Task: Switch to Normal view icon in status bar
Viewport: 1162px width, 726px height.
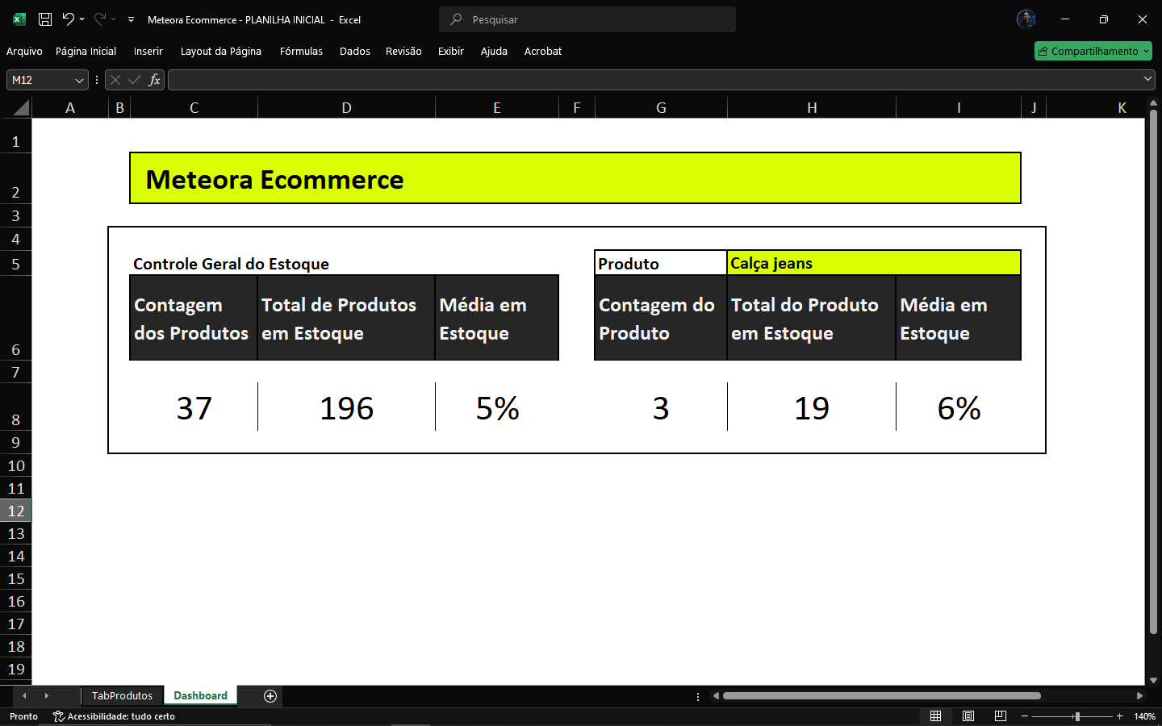Action: (x=935, y=716)
